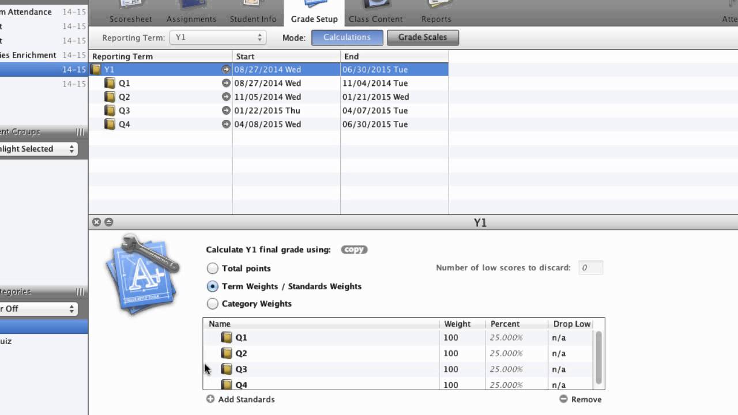Close the Y1 detail panel with the X icon
The width and height of the screenshot is (738, 415).
click(x=96, y=222)
